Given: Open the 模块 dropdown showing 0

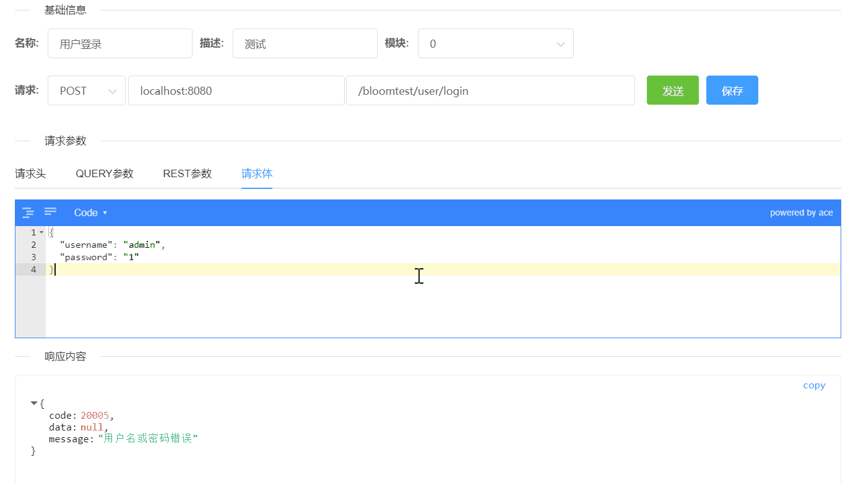Looking at the screenshot, I should [496, 43].
